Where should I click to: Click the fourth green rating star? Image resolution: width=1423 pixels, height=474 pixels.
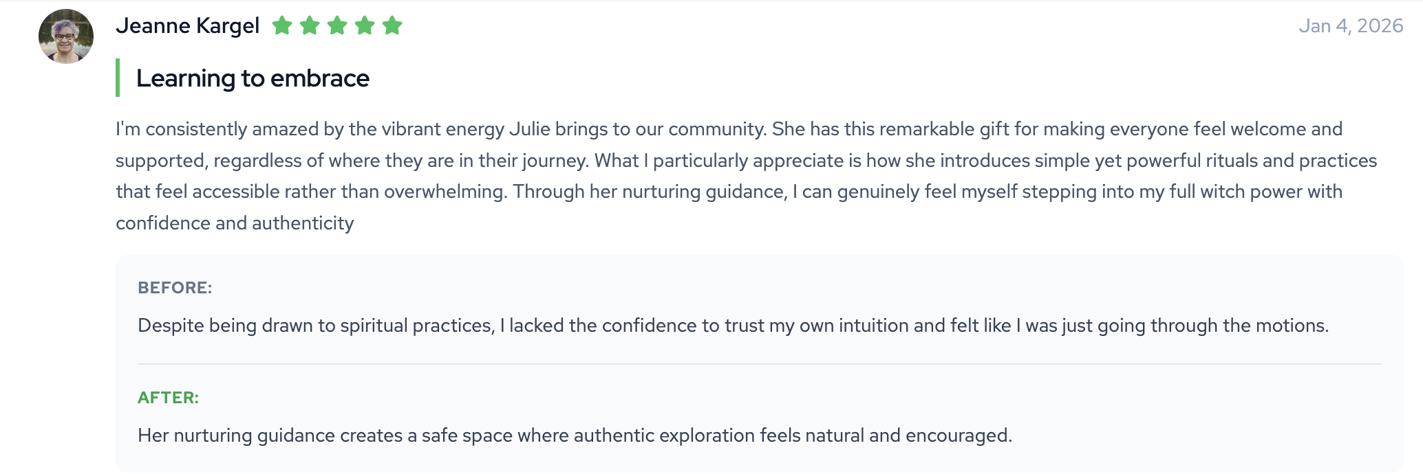click(x=365, y=26)
